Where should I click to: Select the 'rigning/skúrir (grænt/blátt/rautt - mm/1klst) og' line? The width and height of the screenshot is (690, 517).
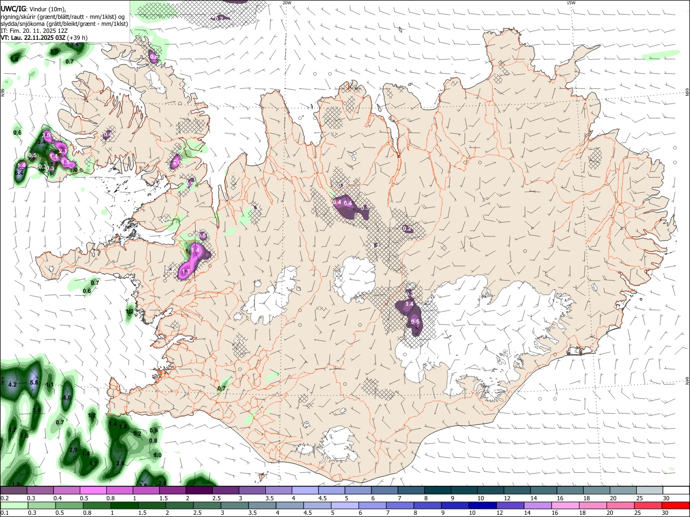click(x=64, y=16)
